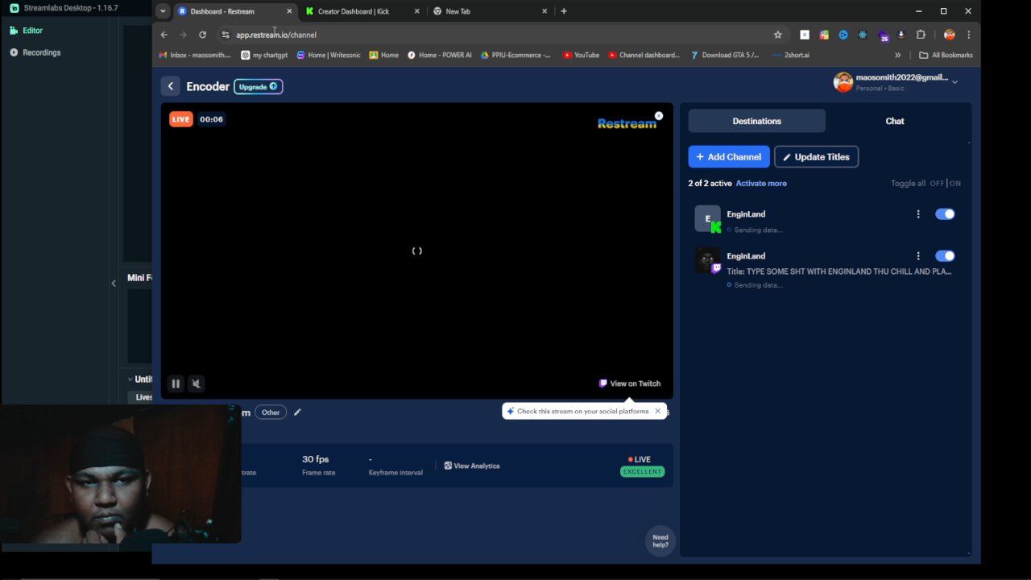Screen dimensions: 1031x580
Task: Click Update Titles button
Action: coord(816,157)
